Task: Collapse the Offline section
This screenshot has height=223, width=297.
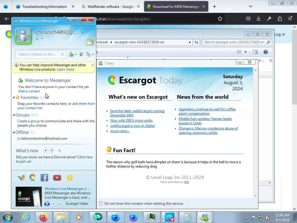Action: [14, 132]
